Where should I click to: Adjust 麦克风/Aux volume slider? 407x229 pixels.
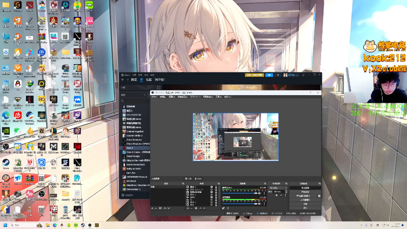pos(240,193)
